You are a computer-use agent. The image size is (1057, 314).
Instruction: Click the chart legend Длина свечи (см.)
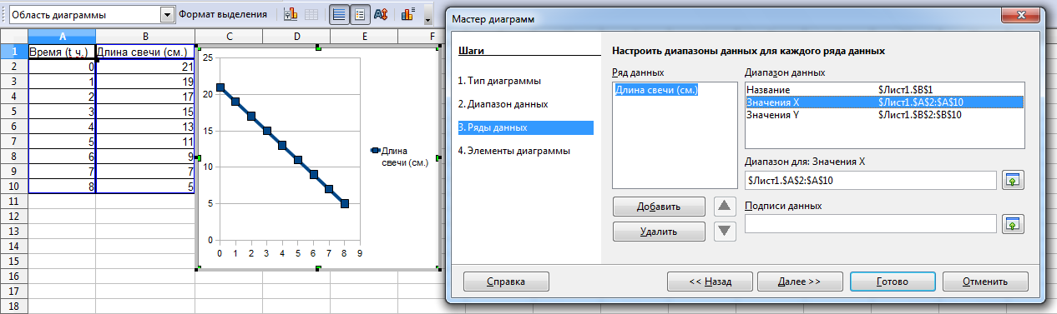pyautogui.click(x=399, y=157)
